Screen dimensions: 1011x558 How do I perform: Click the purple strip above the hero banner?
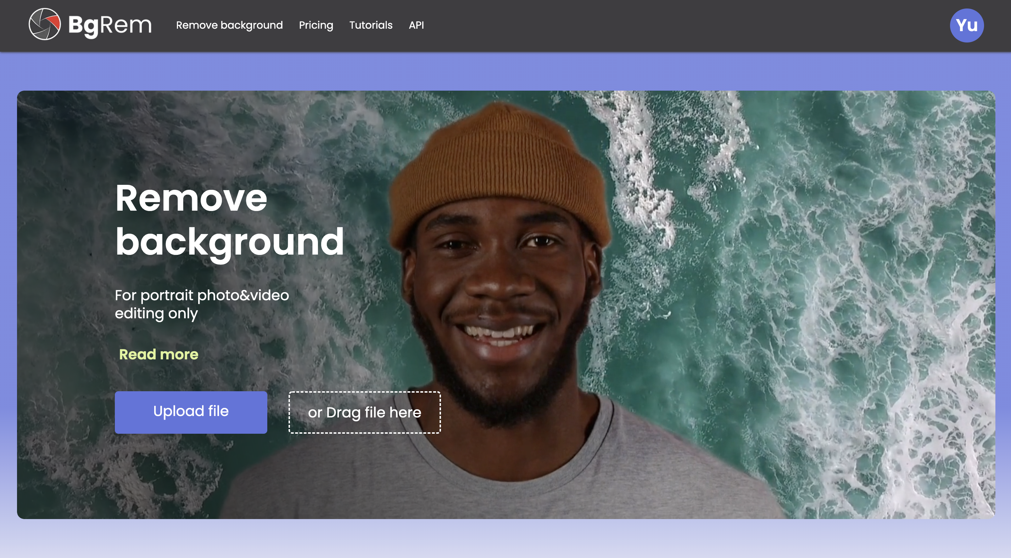[x=505, y=72]
